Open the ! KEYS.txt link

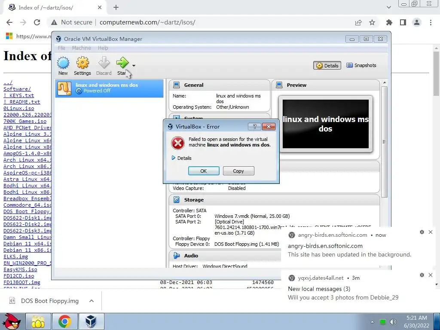click(18, 95)
